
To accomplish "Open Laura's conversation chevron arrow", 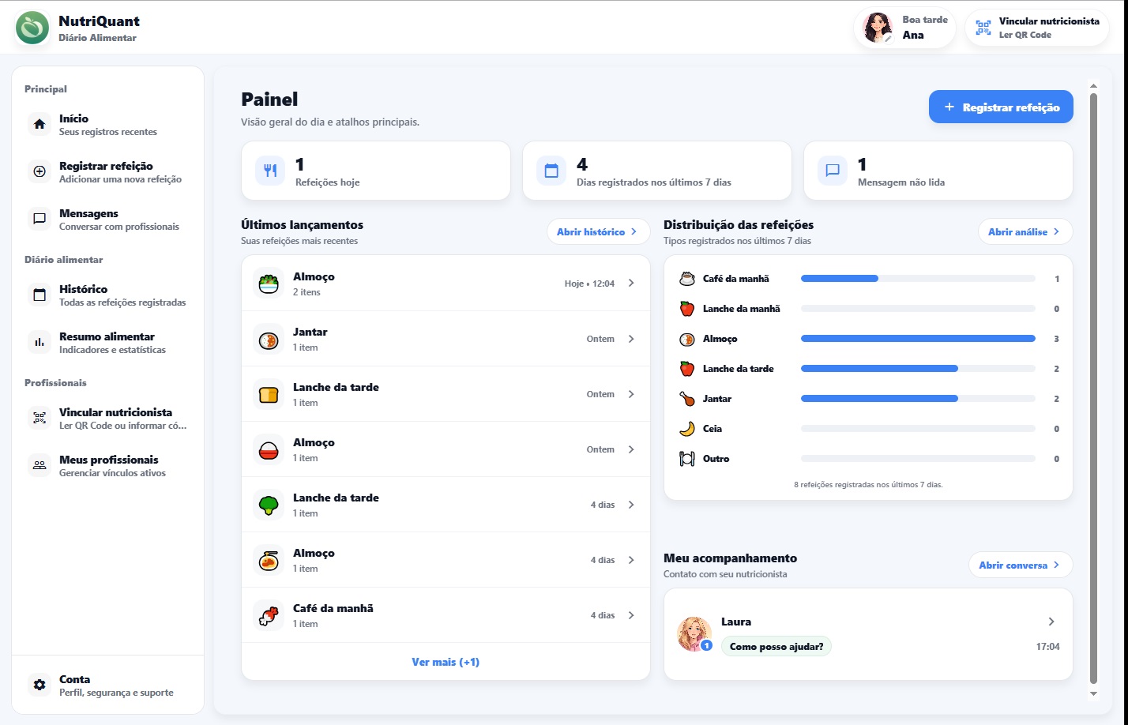I will coord(1051,622).
